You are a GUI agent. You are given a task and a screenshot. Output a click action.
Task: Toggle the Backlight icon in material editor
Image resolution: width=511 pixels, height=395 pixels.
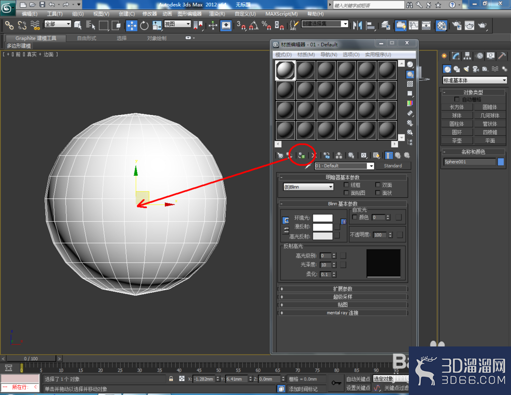(x=410, y=75)
